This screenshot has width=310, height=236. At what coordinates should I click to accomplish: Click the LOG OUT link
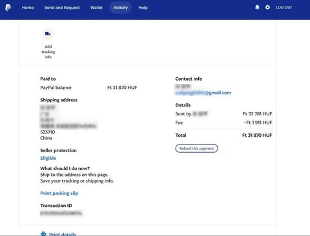pos(284,8)
